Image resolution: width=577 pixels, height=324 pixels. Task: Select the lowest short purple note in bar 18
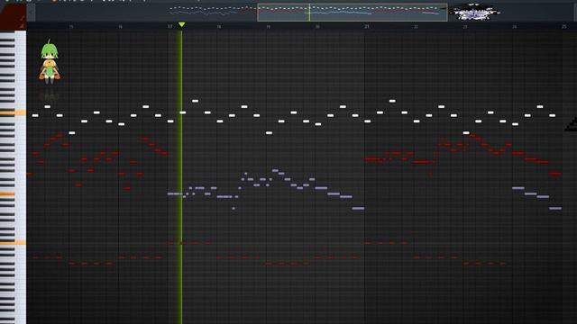[234, 208]
